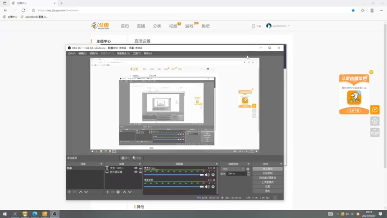This screenshot has width=387, height=218.
Task: Move the source up in the Sources panel
Action: tap(124, 192)
